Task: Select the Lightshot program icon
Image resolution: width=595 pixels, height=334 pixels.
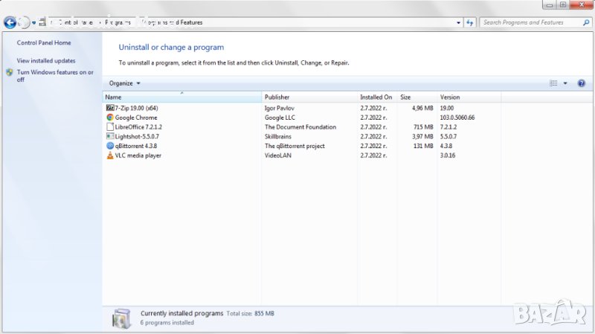Action: coord(110,137)
